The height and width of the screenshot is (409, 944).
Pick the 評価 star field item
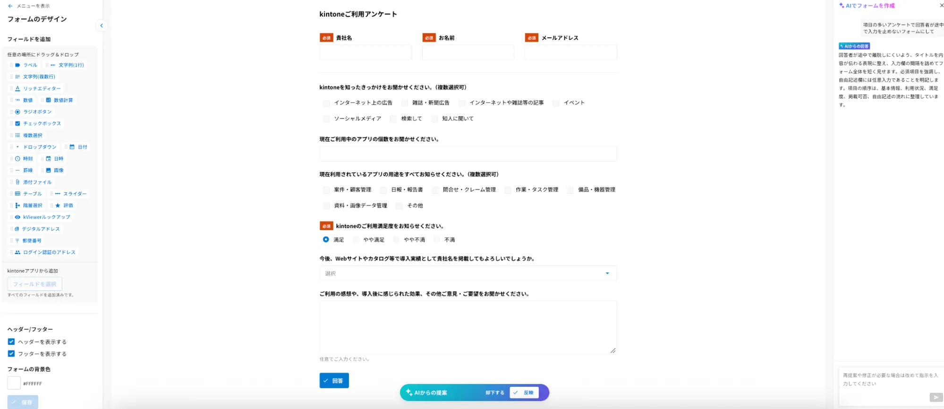coord(62,205)
